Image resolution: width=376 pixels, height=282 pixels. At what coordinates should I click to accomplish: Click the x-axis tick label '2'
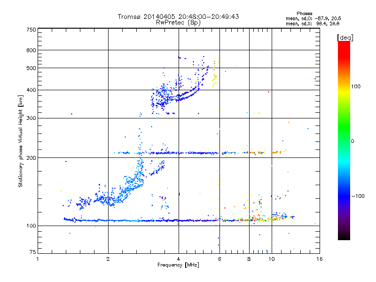pyautogui.click(x=108, y=259)
